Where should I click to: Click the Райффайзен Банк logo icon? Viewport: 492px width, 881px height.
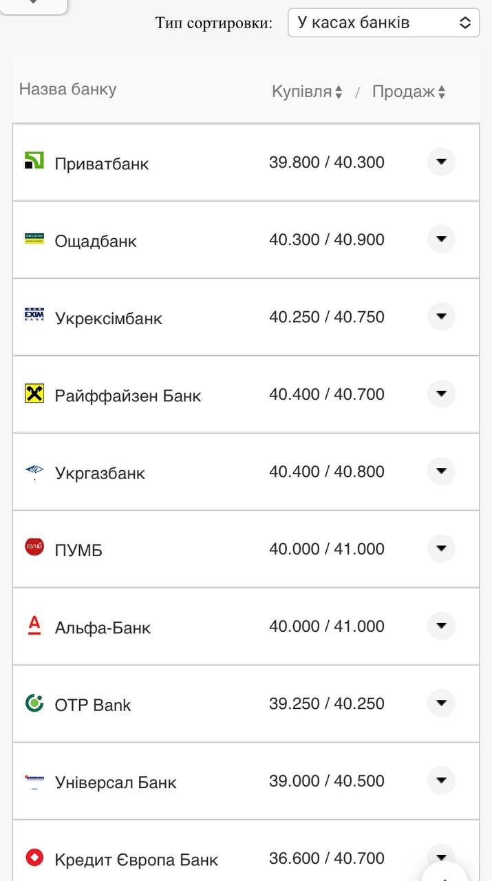coord(34,393)
